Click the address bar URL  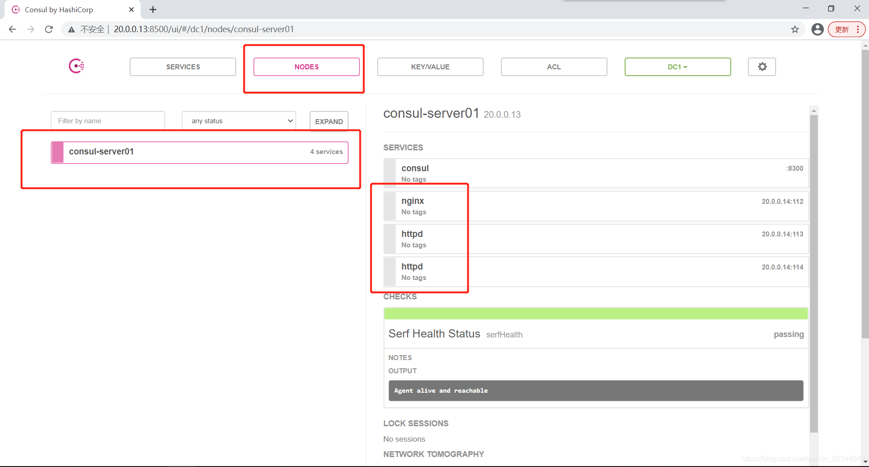pyautogui.click(x=204, y=29)
